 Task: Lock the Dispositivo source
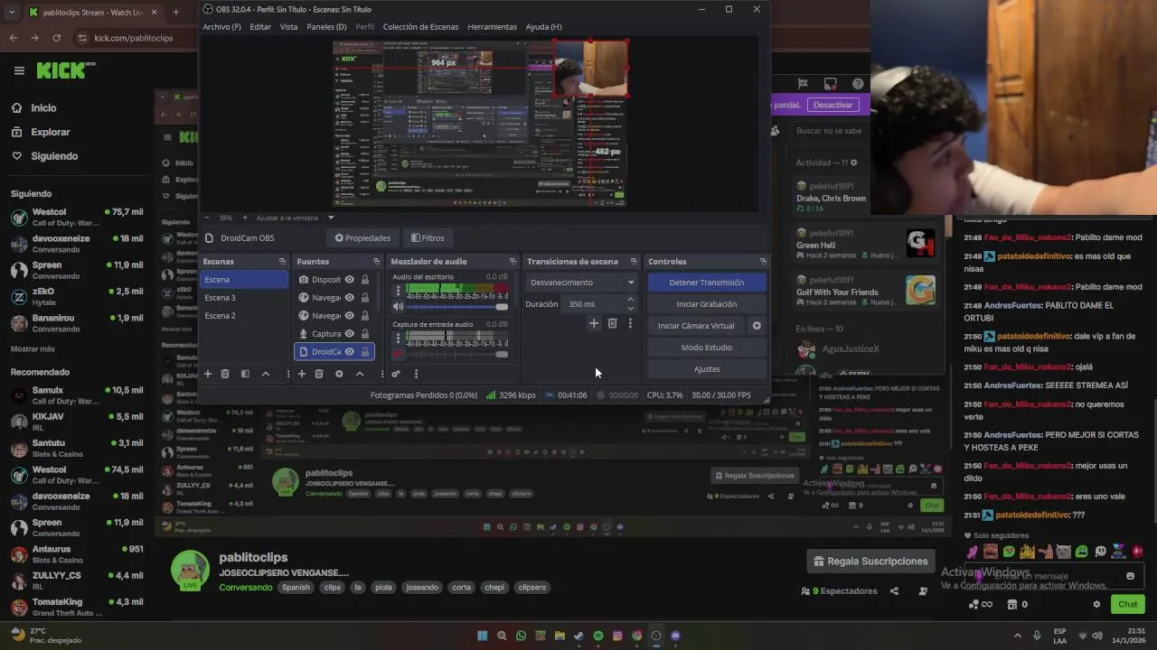click(364, 280)
